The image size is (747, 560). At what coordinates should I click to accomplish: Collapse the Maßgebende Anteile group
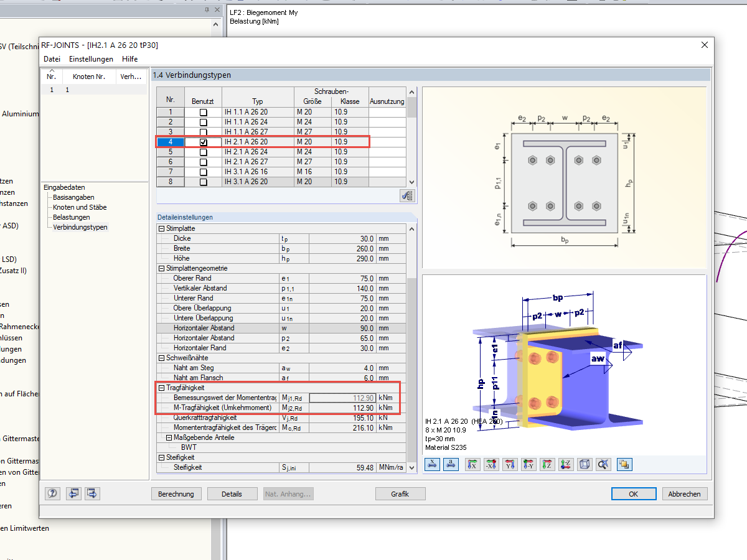(169, 437)
